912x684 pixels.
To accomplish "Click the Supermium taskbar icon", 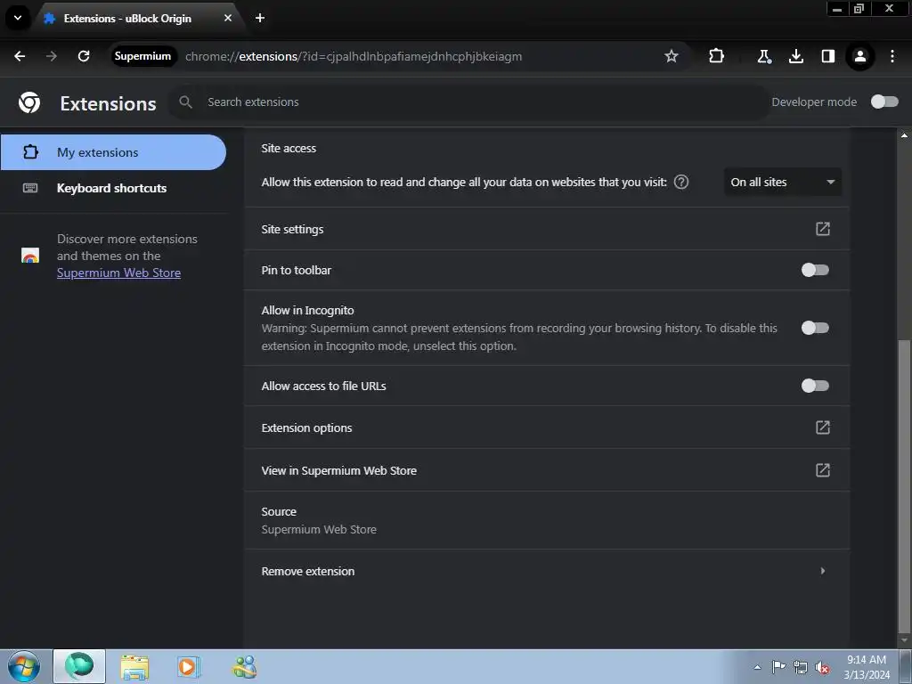I will 79,666.
